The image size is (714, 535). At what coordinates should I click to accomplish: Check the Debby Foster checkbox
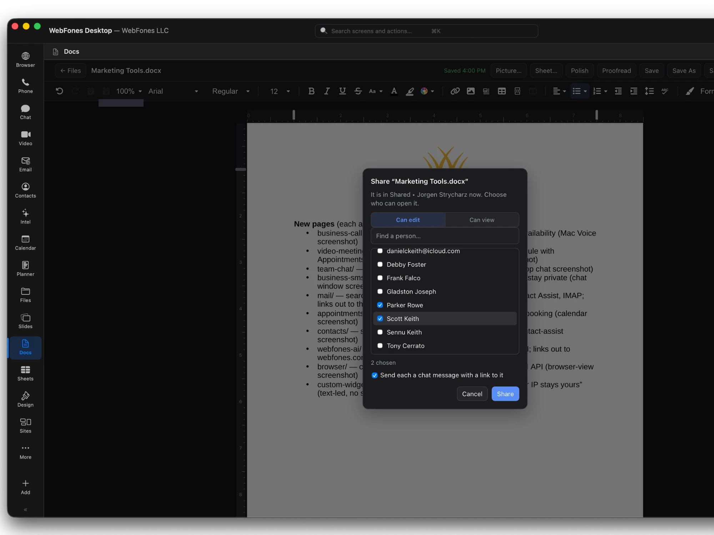click(380, 264)
